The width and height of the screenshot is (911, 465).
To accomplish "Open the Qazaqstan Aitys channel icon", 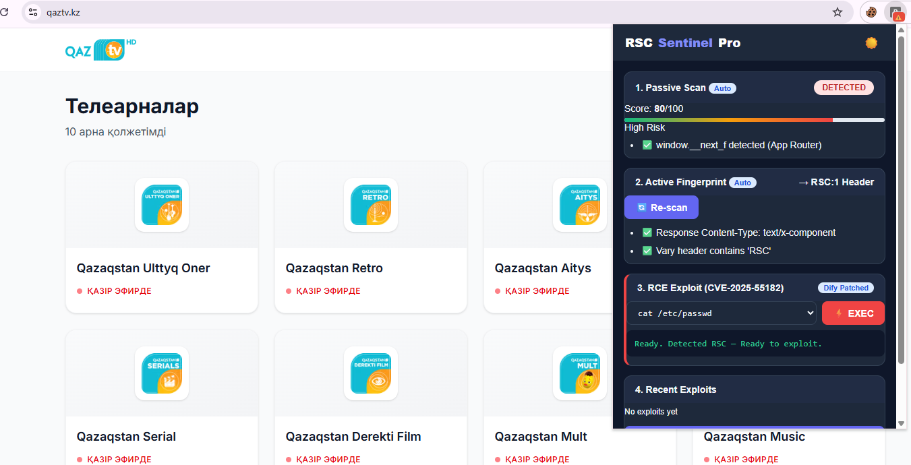I will [x=580, y=205].
